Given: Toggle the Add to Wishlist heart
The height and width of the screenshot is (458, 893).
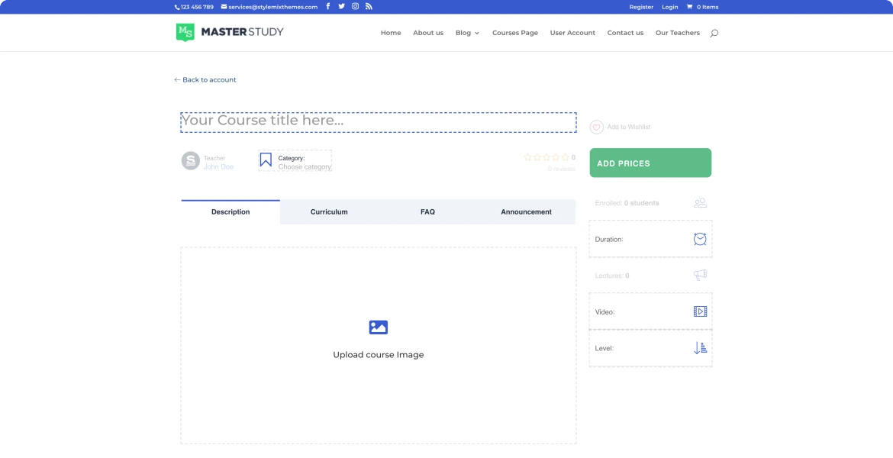Looking at the screenshot, I should (x=597, y=127).
